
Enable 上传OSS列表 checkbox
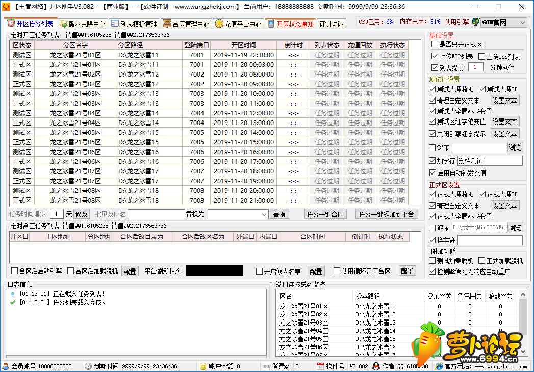481,56
